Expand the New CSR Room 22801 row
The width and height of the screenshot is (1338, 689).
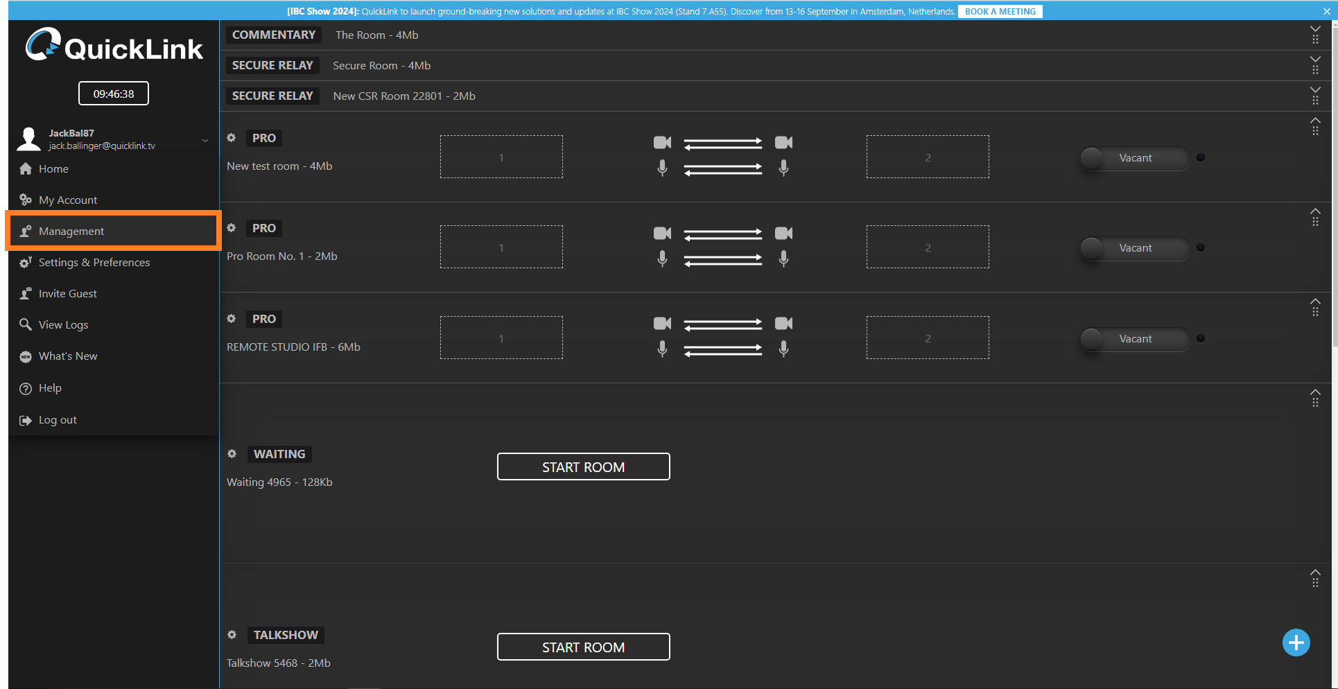[x=1314, y=91]
